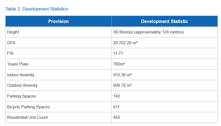The height and width of the screenshot is (126, 221).
Task: Select the '142' parking spaces value
Action: click(117, 96)
